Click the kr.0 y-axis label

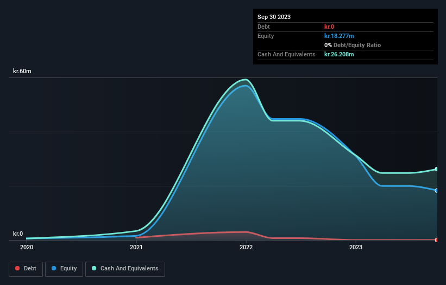pyautogui.click(x=18, y=234)
